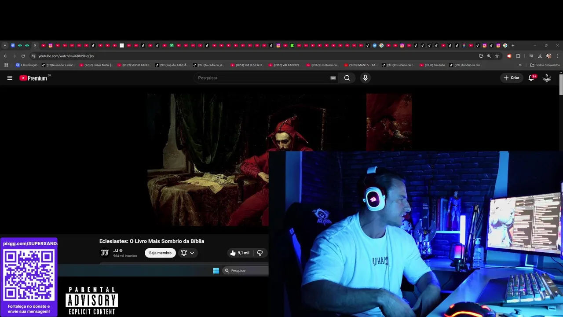563x317 pixels.
Task: Open the Enéas Metal bookmark
Action: [x=96, y=65]
